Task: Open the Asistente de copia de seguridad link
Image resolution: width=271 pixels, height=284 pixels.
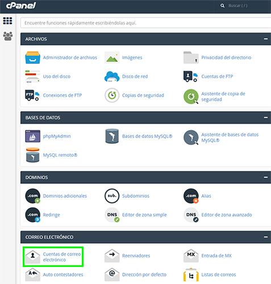Action: [x=223, y=97]
